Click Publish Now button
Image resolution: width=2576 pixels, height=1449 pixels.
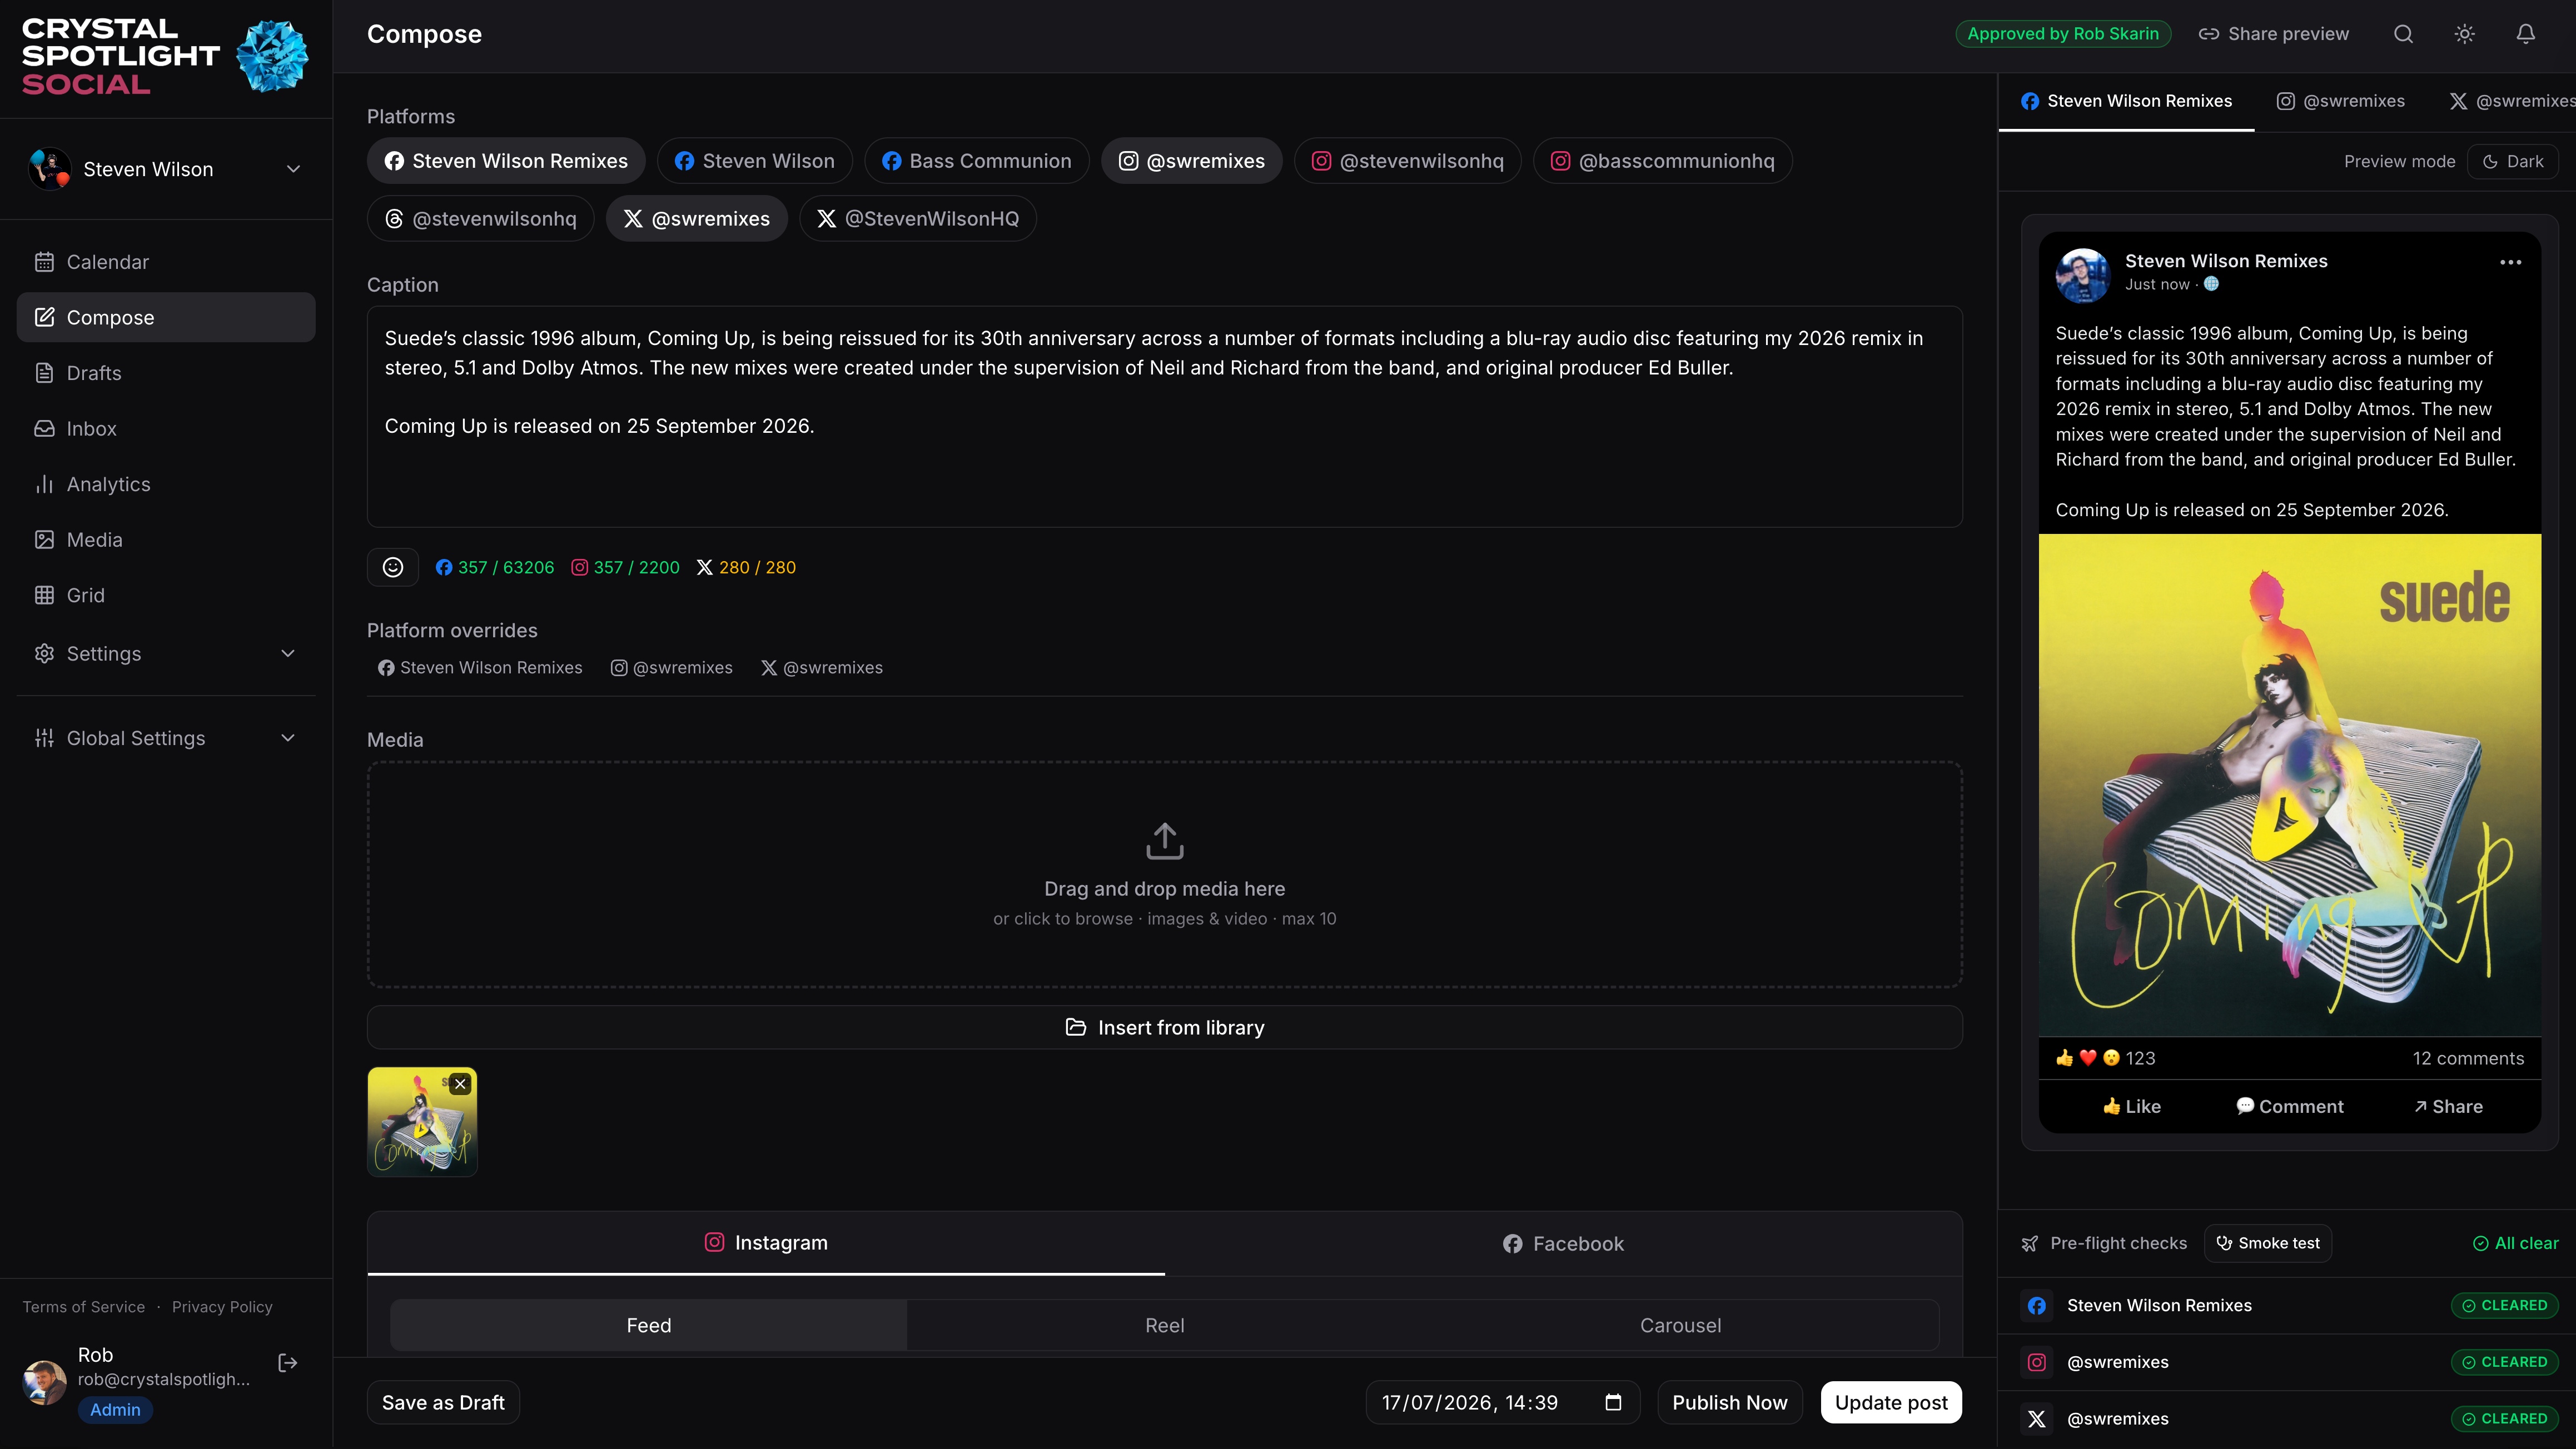click(1729, 1402)
